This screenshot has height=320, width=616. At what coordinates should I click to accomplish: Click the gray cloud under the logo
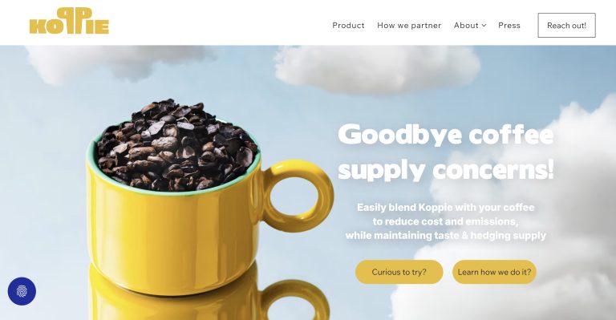coord(118,63)
